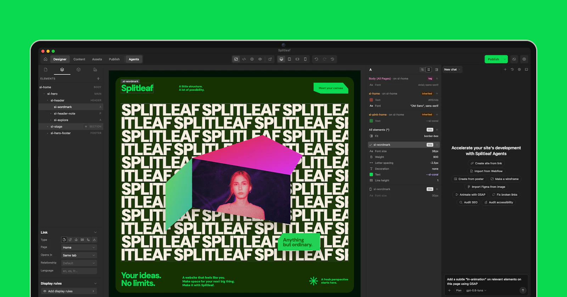Click the cloud sync icon next to Publish

[x=514, y=59]
